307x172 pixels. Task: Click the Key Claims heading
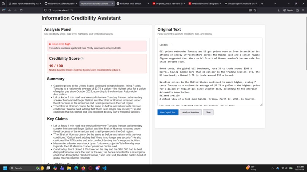coord(57,119)
